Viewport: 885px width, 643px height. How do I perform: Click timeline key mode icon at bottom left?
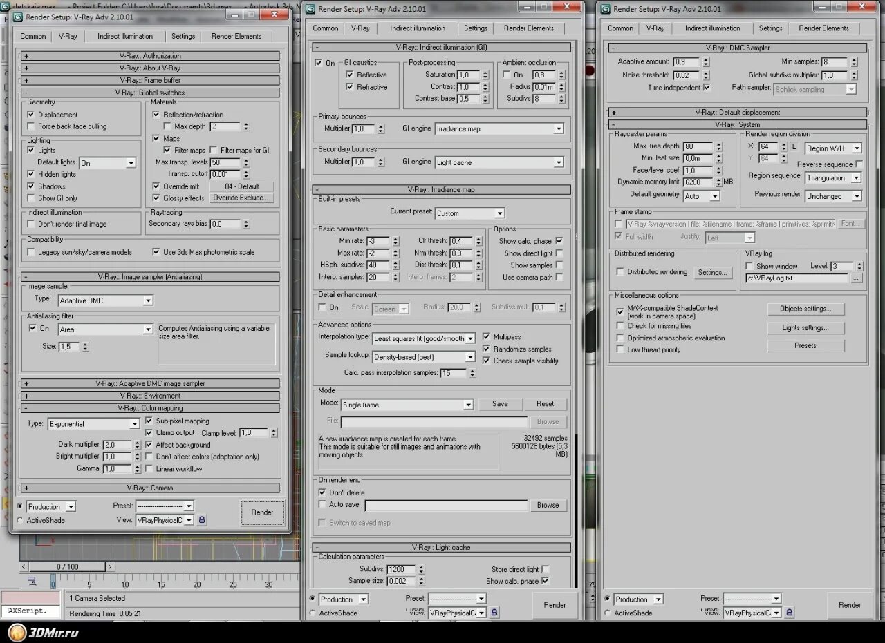(x=32, y=581)
